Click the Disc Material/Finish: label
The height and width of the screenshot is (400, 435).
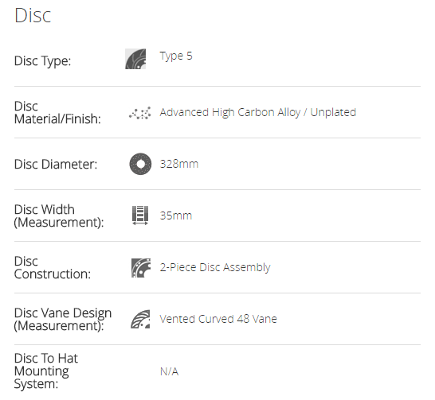[57, 113]
